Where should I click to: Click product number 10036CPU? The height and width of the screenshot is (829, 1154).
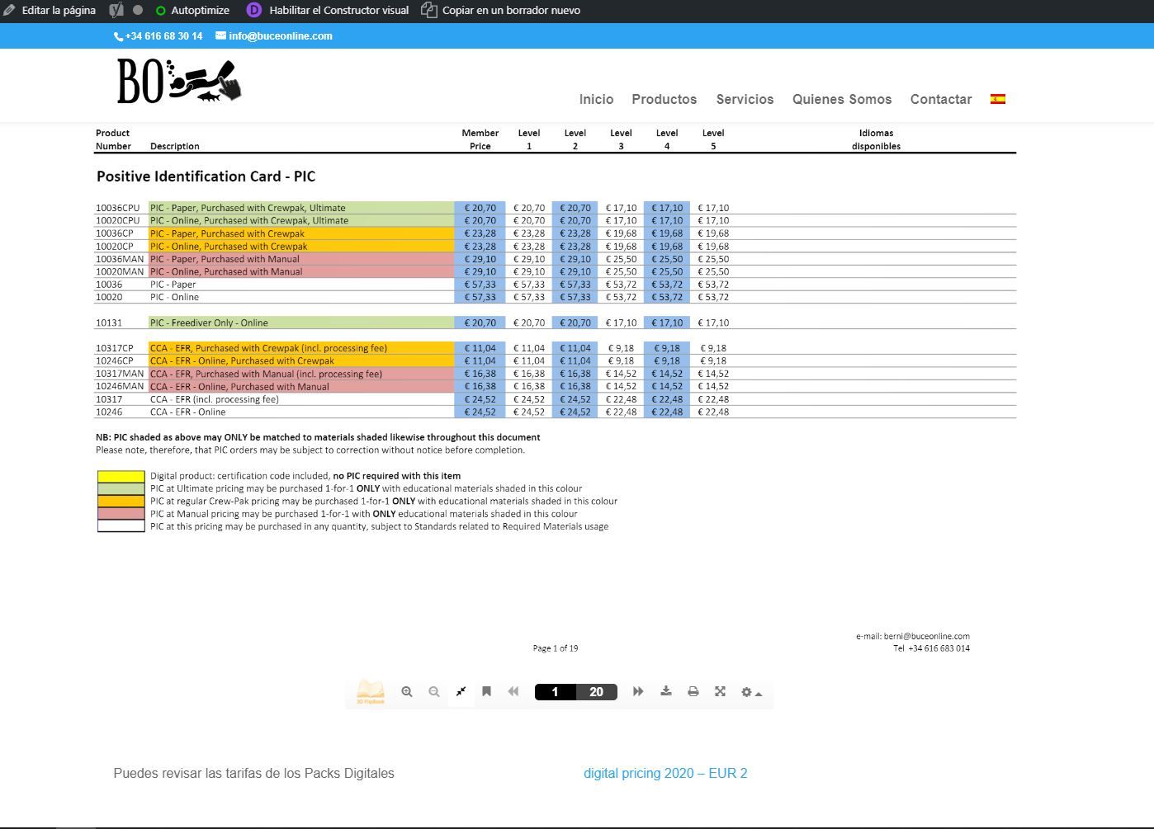118,208
